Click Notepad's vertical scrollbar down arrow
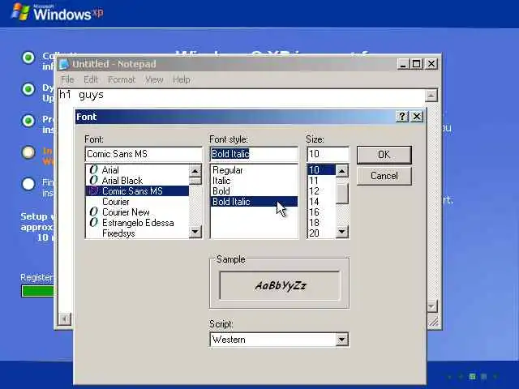Image resolution: width=519 pixels, height=389 pixels. click(431, 306)
